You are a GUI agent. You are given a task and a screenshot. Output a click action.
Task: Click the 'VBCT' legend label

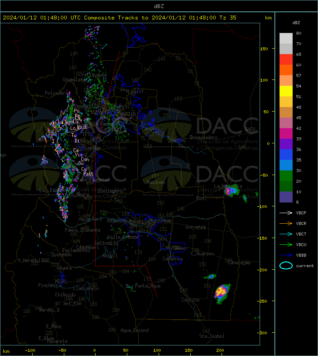301,234
